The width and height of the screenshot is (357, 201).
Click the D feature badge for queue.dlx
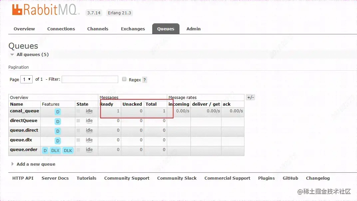(58, 141)
